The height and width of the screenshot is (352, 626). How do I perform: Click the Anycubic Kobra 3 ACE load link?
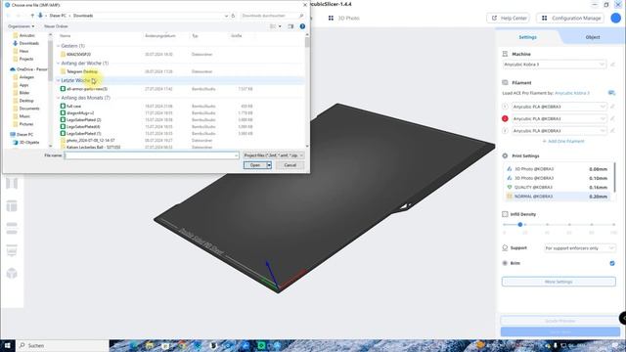click(x=572, y=93)
